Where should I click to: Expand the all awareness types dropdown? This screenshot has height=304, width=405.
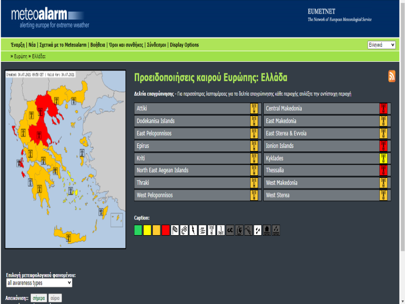(39, 283)
